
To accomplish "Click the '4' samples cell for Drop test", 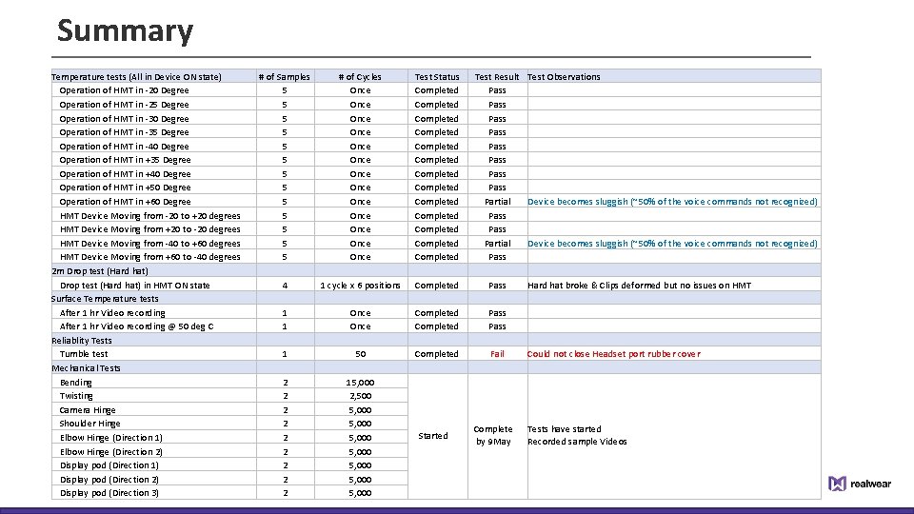I will click(x=285, y=285).
